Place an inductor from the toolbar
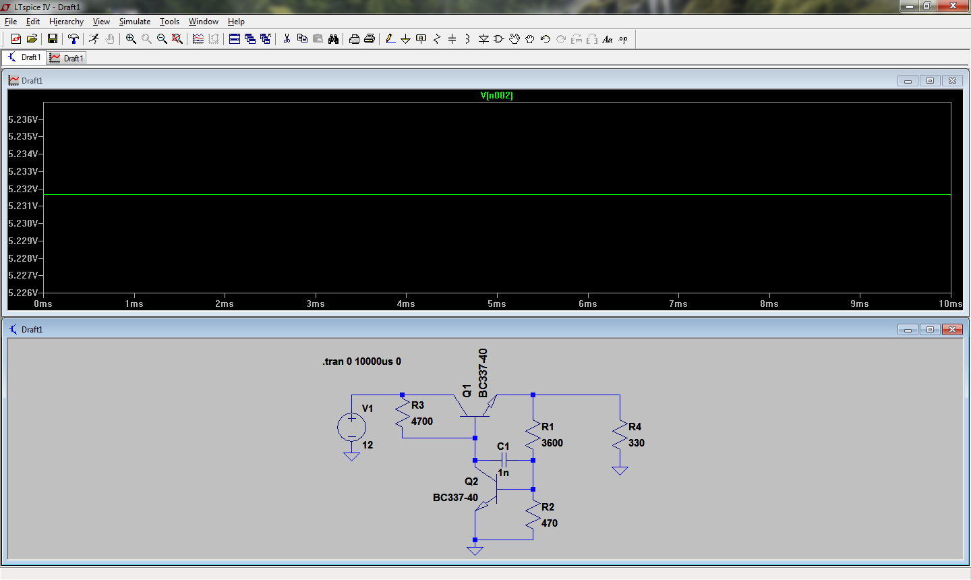 pyautogui.click(x=467, y=39)
